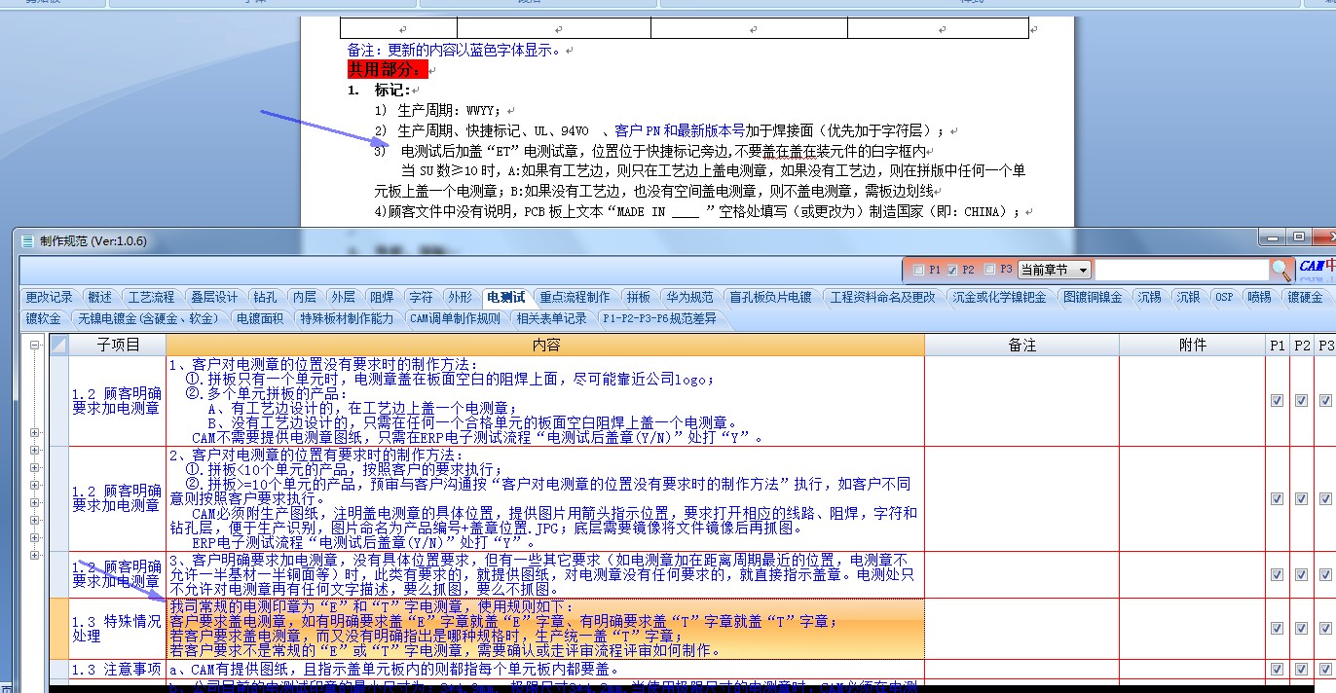
Task: Click the 附件 column header
Action: click(1192, 346)
